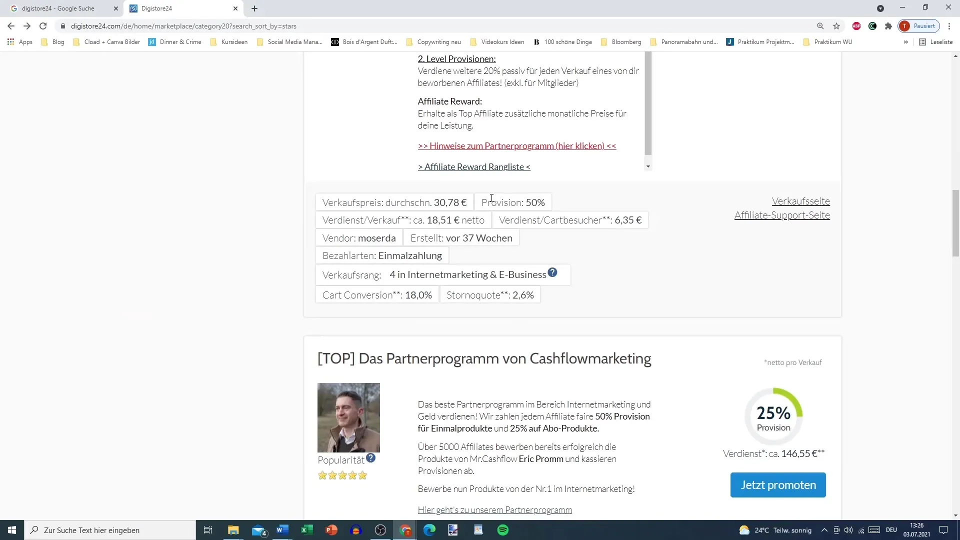The width and height of the screenshot is (960, 540).
Task: Open the Mail app in taskbar
Action: coord(258,530)
